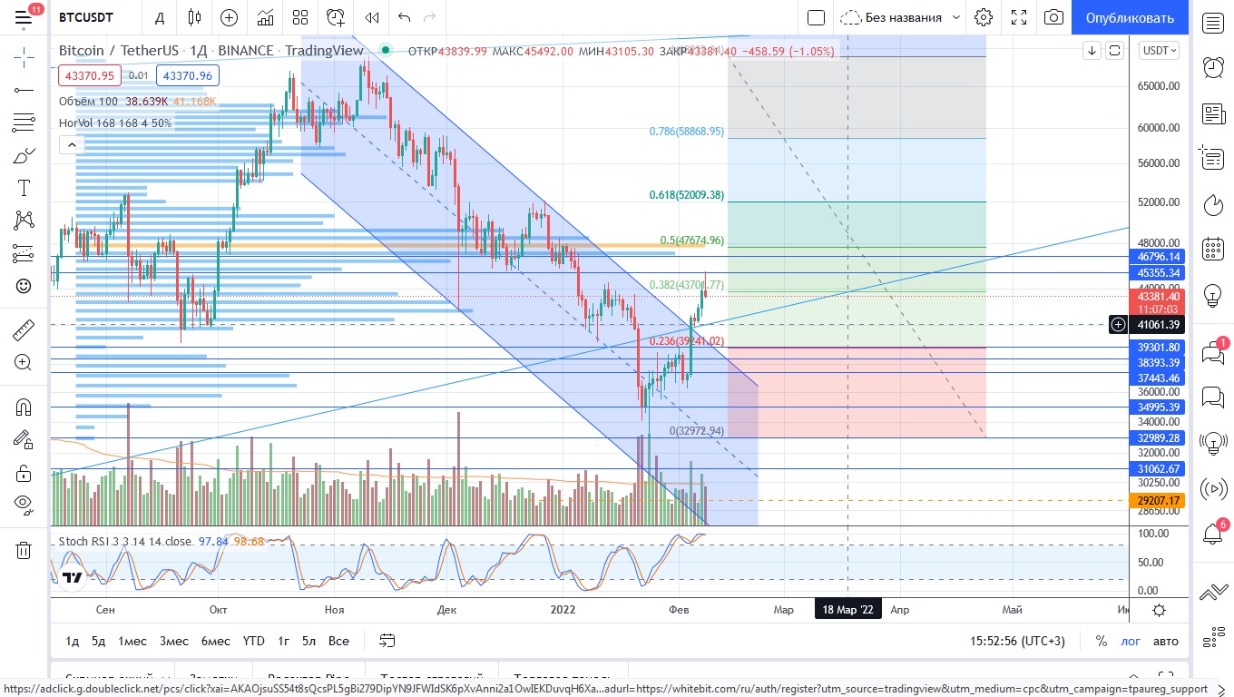Image resolution: width=1234 pixels, height=697 pixels.
Task: Toggle авто auto scale
Action: click(x=1166, y=641)
